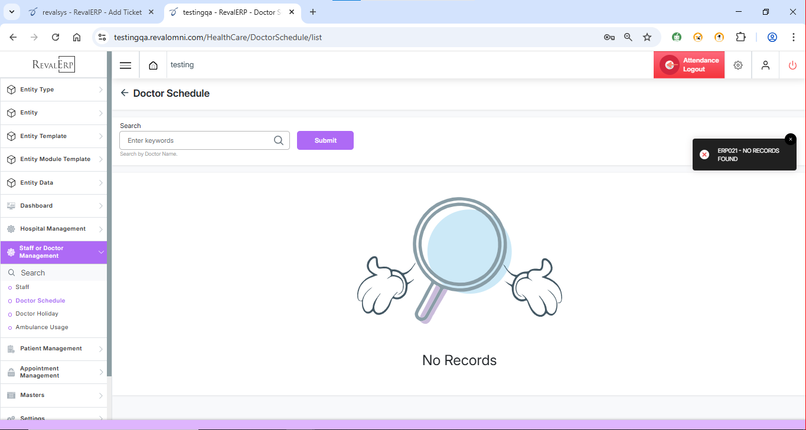Type in the Enter keywords search field
Viewport: 806px width, 430px height.
(x=198, y=140)
